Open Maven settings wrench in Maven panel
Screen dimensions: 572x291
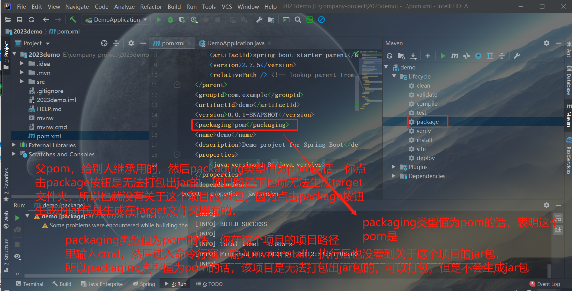tap(517, 56)
